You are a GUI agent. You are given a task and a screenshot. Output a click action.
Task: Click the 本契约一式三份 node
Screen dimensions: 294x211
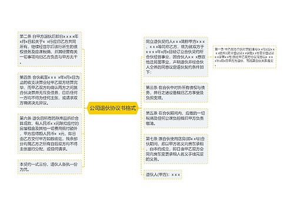pyautogui.click(x=49, y=167)
